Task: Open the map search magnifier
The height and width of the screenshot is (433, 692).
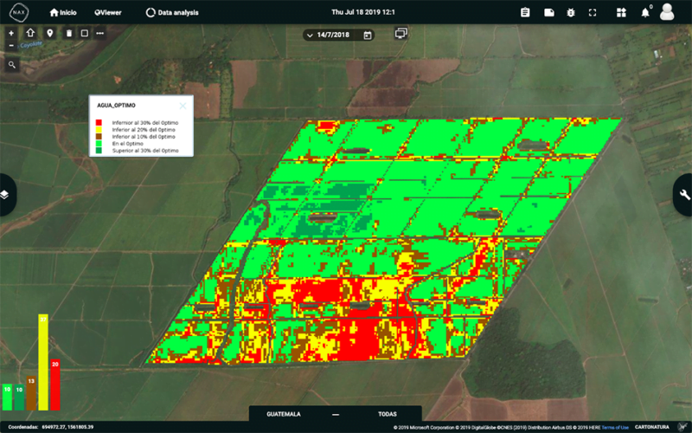Action: (12, 65)
